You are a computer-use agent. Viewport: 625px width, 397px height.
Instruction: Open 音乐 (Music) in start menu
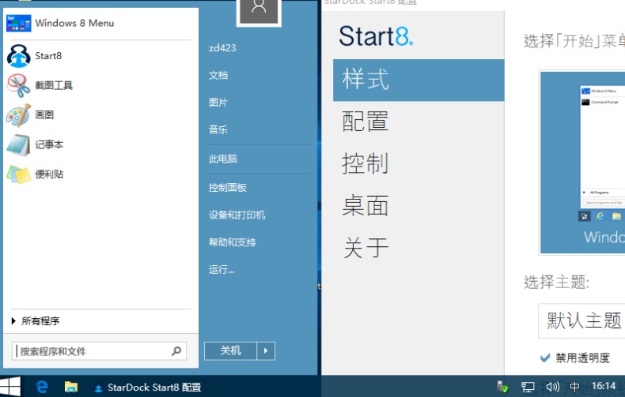pyautogui.click(x=218, y=129)
